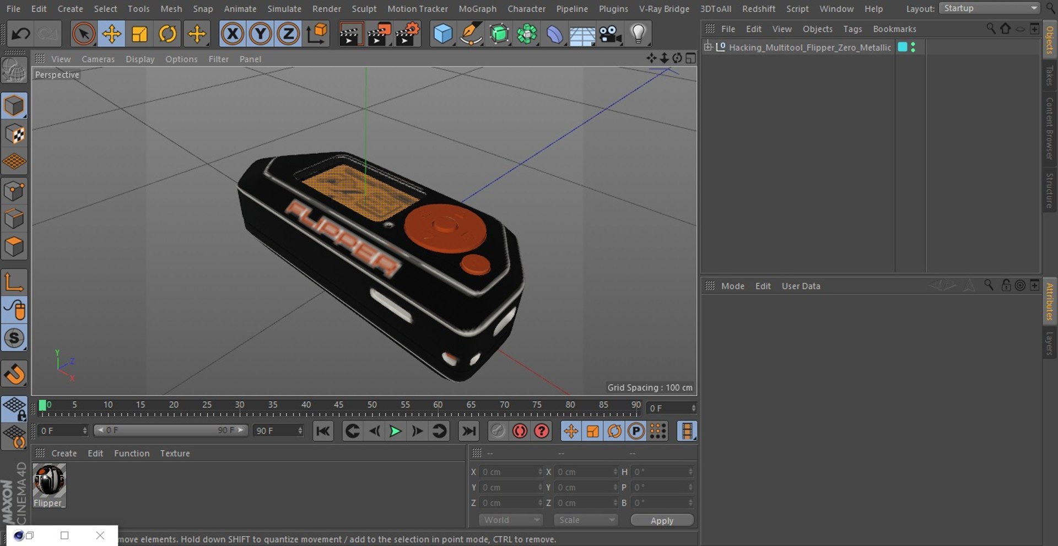Toggle Enable Snap S icon
This screenshot has height=546, width=1058.
pos(14,338)
